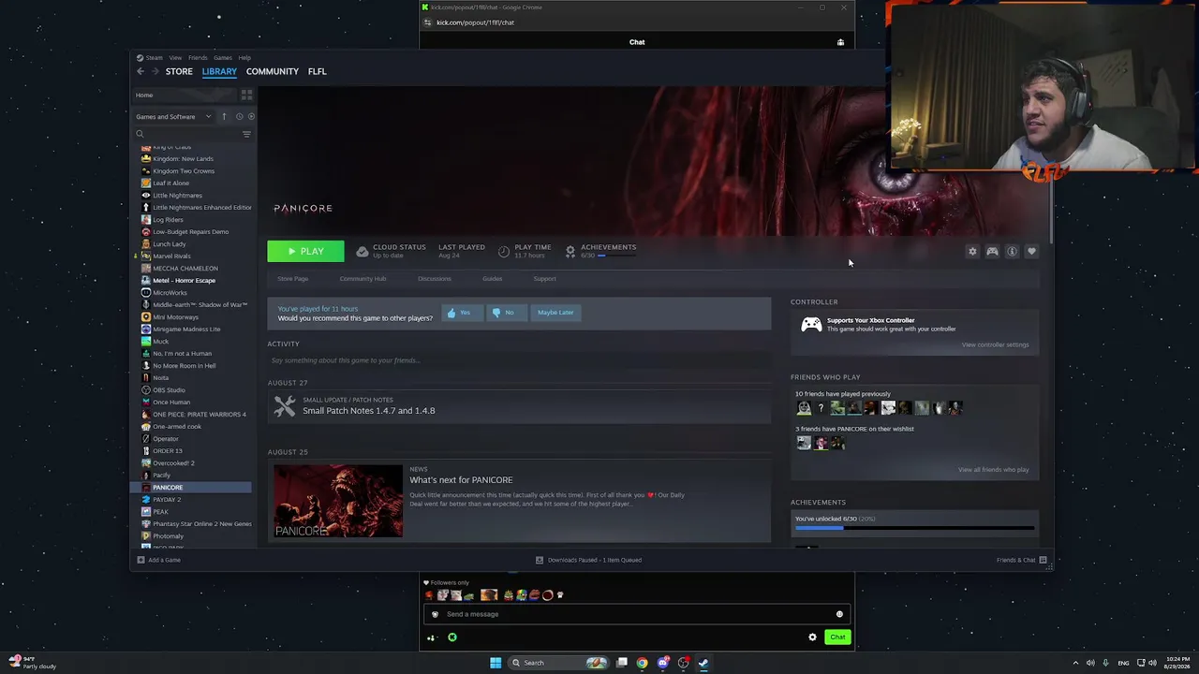Image resolution: width=1199 pixels, height=674 pixels.
Task: Open PANICORE game settings gear
Action: [x=972, y=252]
